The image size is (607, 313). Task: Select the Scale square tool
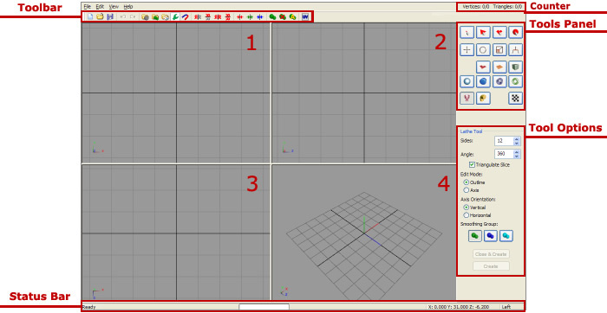coord(499,50)
